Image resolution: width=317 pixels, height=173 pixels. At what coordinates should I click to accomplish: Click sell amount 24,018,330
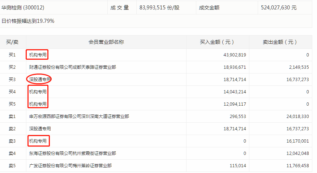pyautogui.click(x=297, y=117)
